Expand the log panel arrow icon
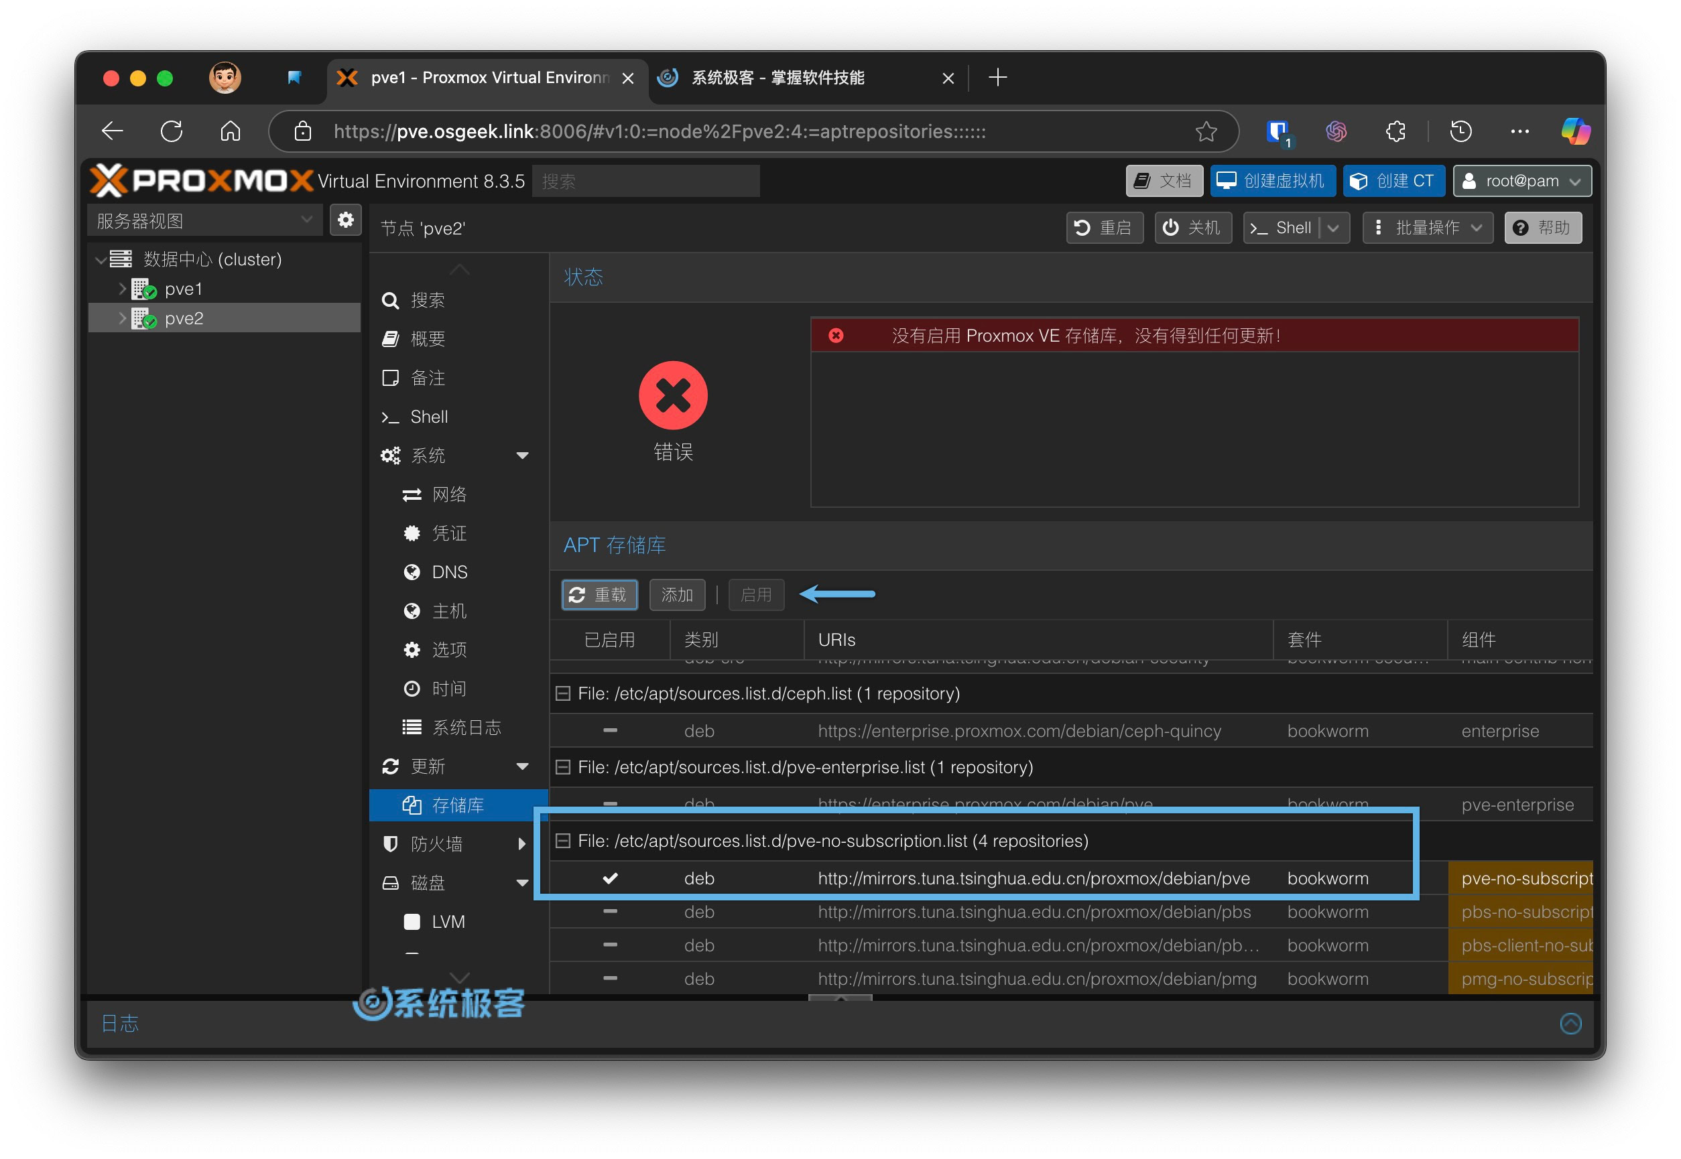The height and width of the screenshot is (1159, 1681). click(x=1570, y=1023)
